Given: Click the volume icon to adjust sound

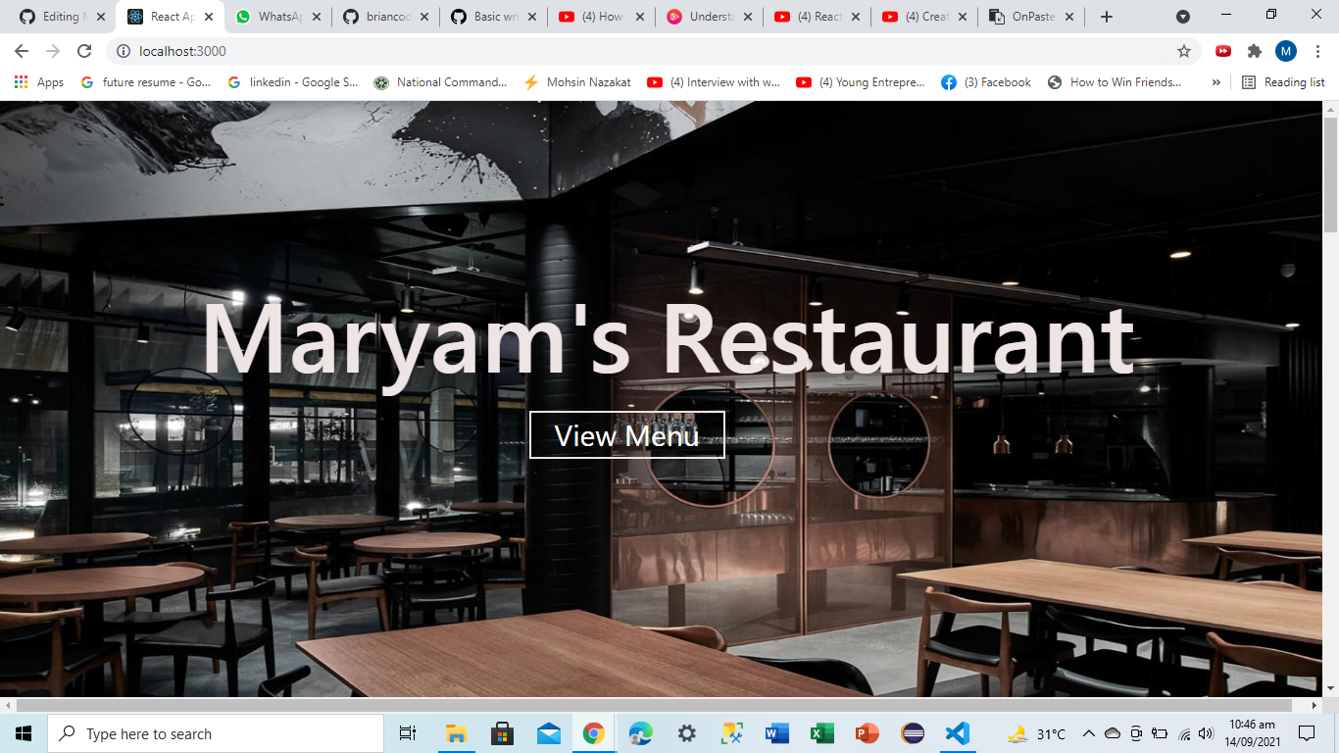Looking at the screenshot, I should point(1205,732).
